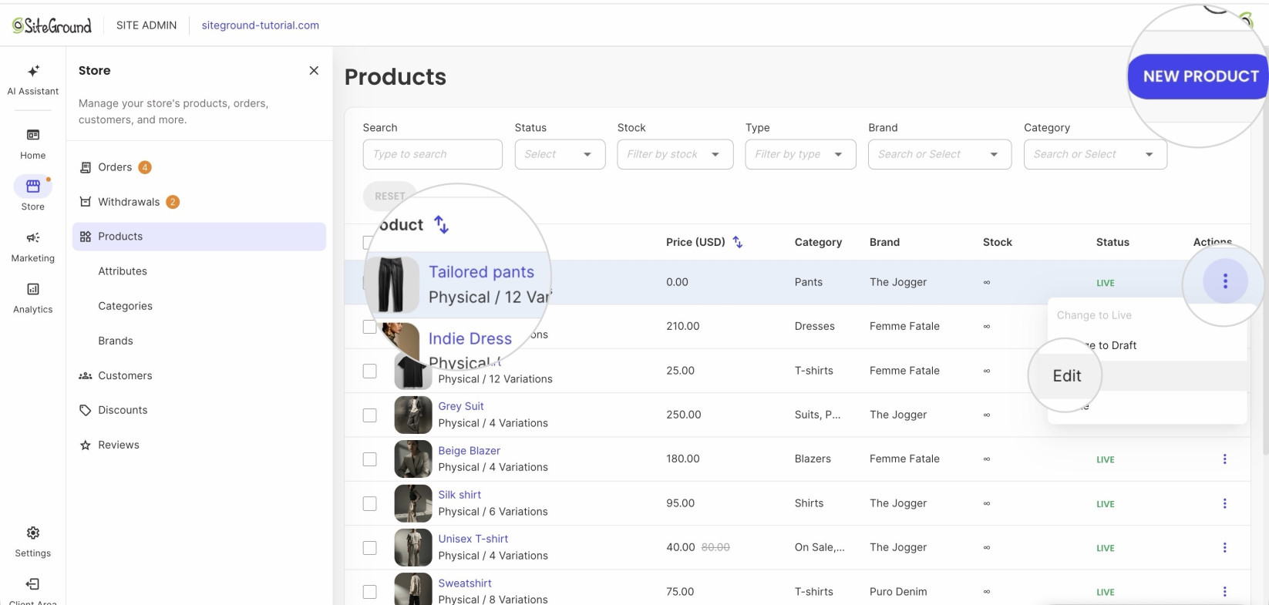Viewport: 1269px width, 605px height.
Task: Open the Settings gear icon
Action: (x=33, y=533)
